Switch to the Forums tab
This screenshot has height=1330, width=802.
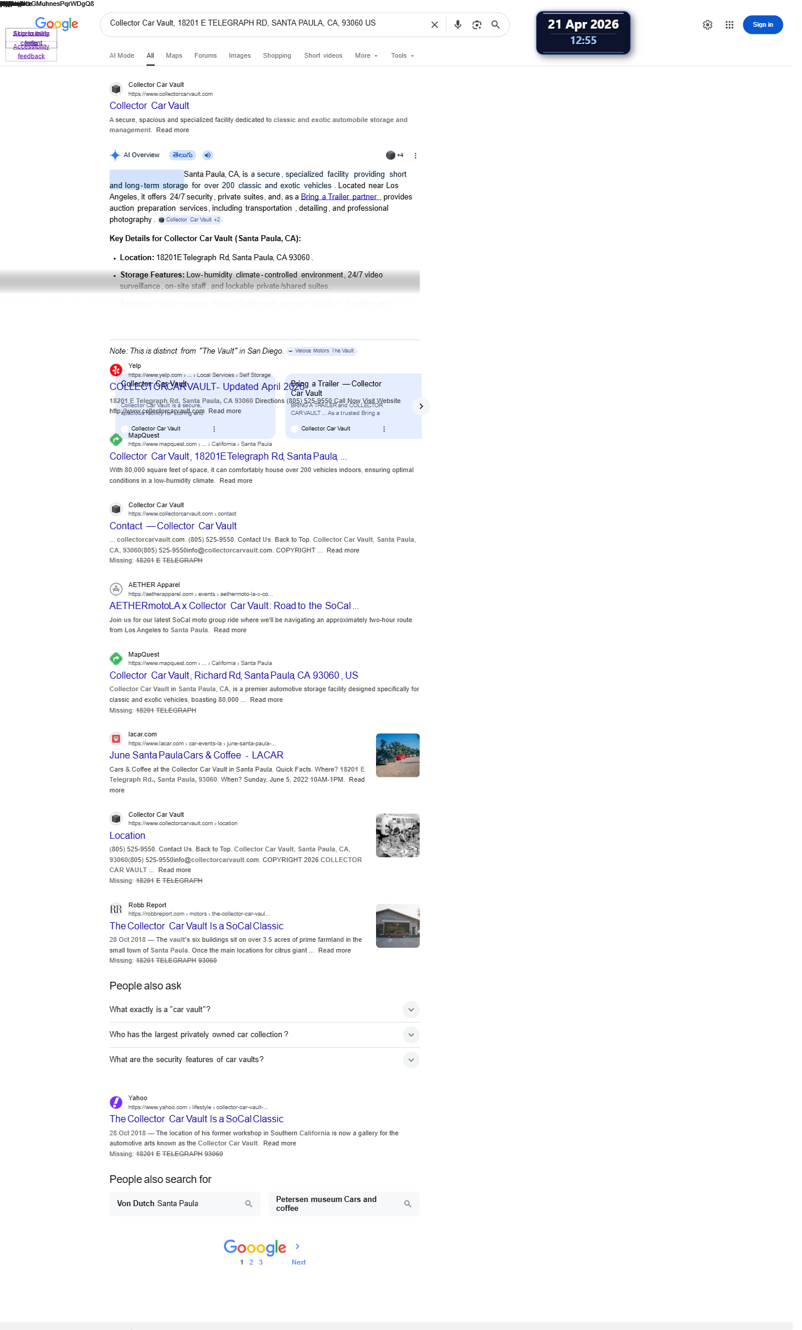(205, 56)
